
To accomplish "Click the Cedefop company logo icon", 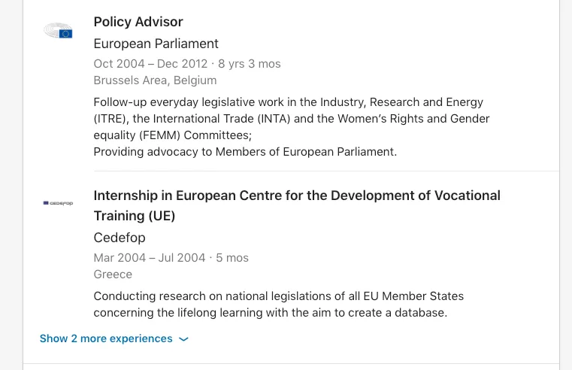I will 58,203.
